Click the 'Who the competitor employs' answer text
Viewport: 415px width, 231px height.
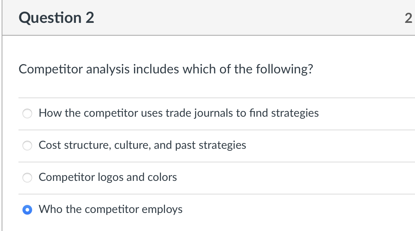coord(110,209)
